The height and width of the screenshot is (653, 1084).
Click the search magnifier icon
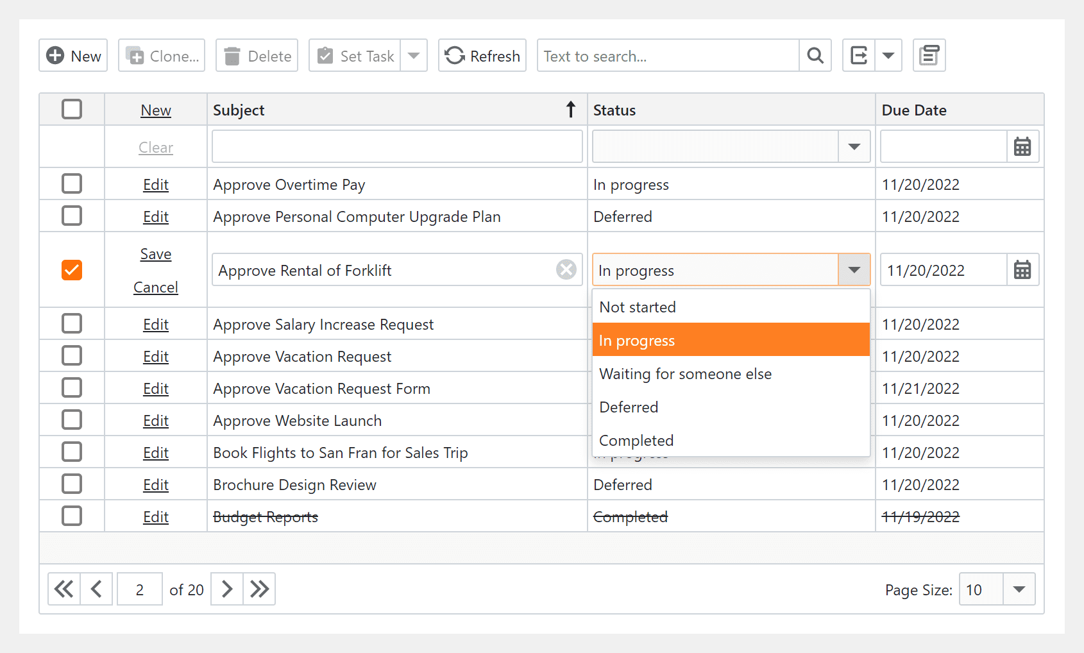click(815, 55)
